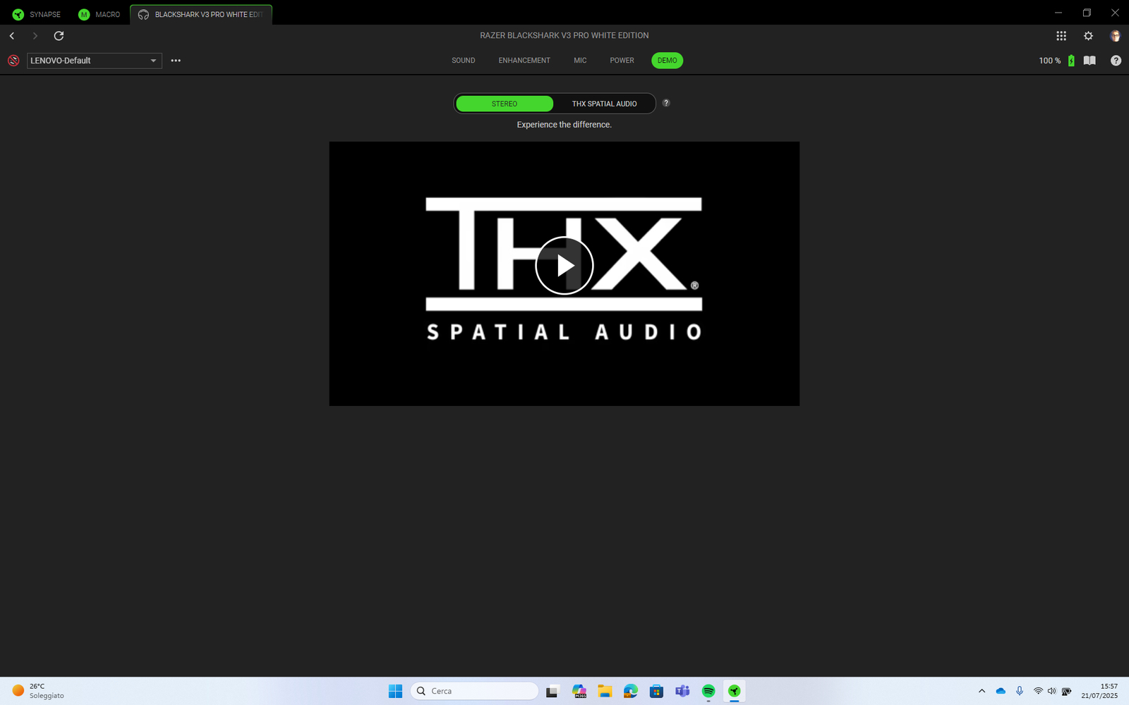
Task: Show hidden system tray icons
Action: click(982, 691)
